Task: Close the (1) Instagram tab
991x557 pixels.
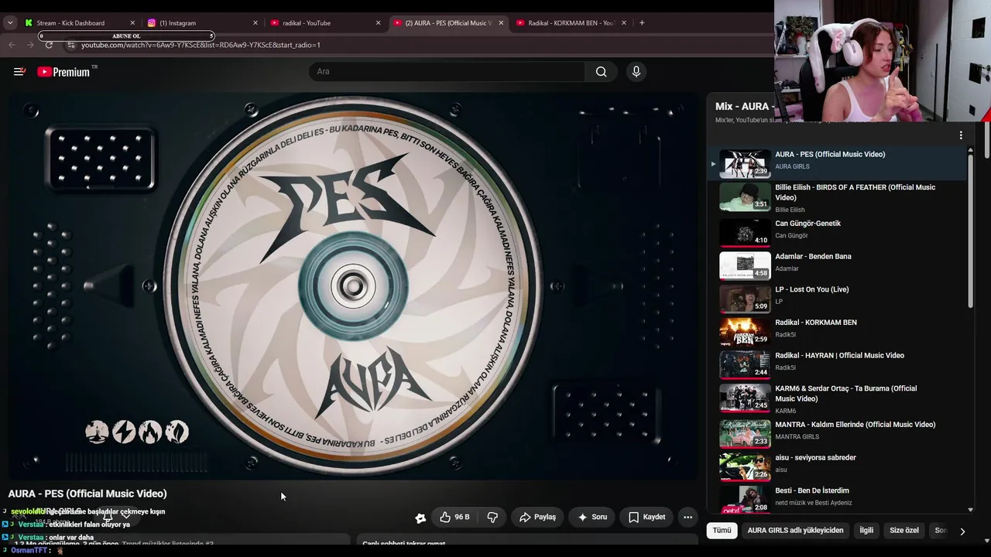Action: point(255,23)
